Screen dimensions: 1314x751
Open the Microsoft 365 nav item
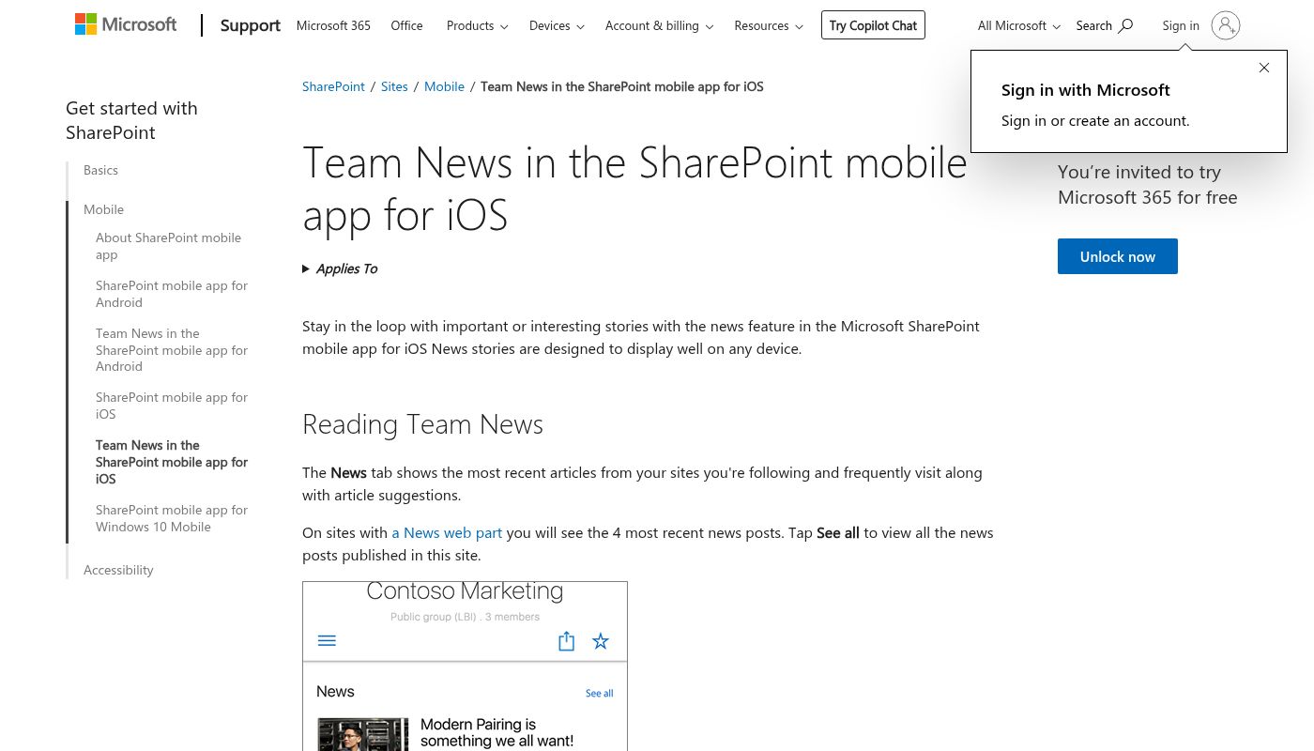tap(333, 25)
